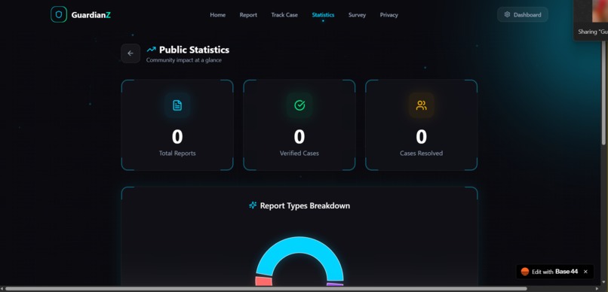Click the back arrow button
608x292 pixels.
(x=131, y=53)
